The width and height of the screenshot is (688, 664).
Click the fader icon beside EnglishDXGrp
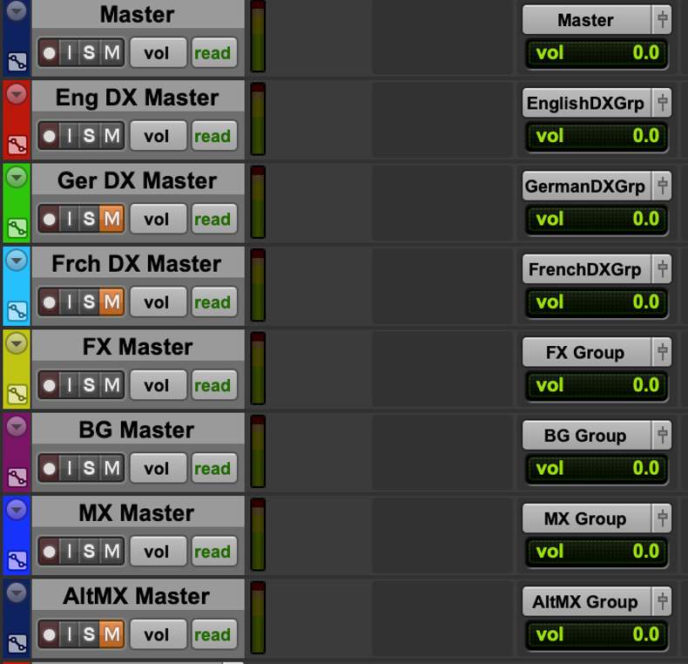coord(662,103)
